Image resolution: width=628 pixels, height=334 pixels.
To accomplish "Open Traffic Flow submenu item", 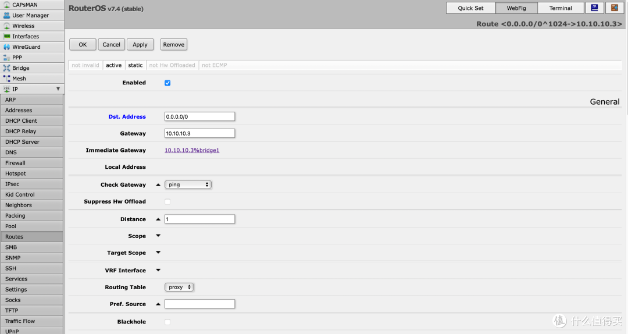I will pyautogui.click(x=31, y=321).
